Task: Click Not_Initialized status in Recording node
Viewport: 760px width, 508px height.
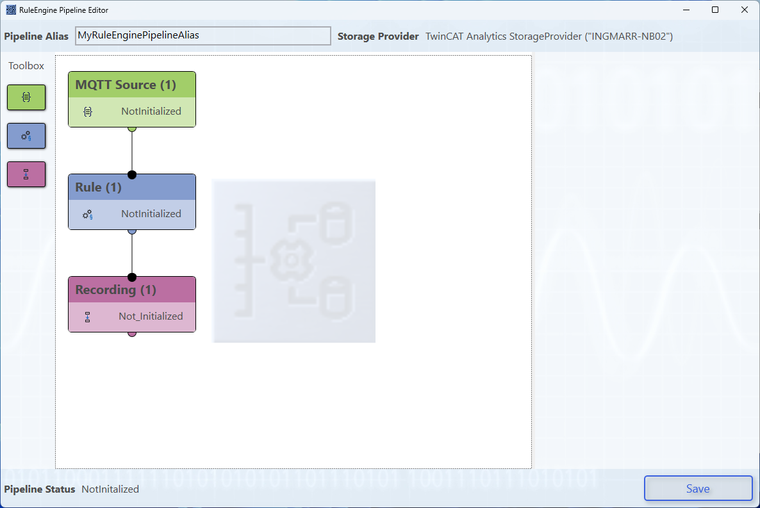Action: (151, 316)
